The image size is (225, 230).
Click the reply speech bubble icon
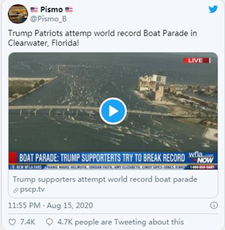click(49, 222)
